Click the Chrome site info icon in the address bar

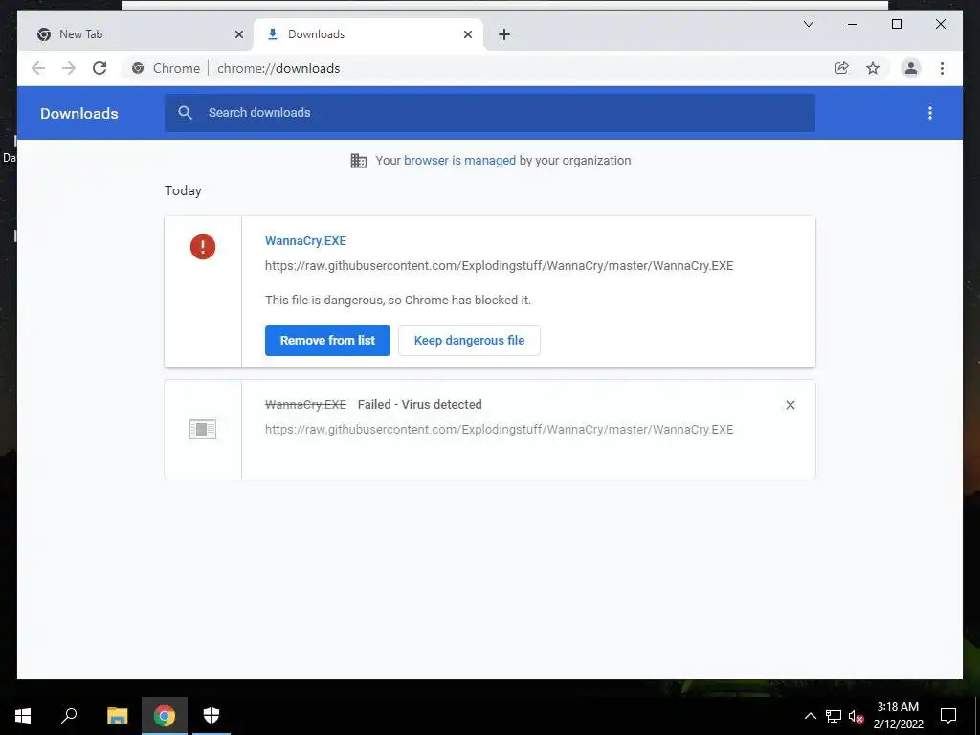click(138, 68)
